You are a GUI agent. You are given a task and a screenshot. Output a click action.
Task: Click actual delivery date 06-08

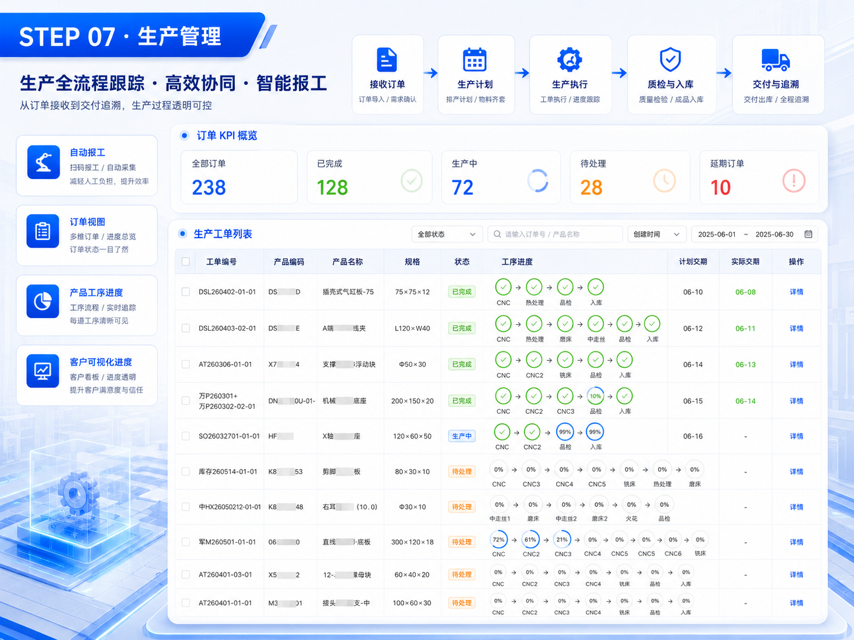pos(745,292)
